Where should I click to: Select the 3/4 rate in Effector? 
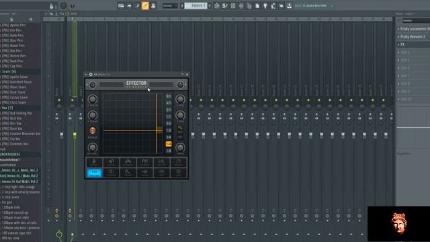[169, 124]
